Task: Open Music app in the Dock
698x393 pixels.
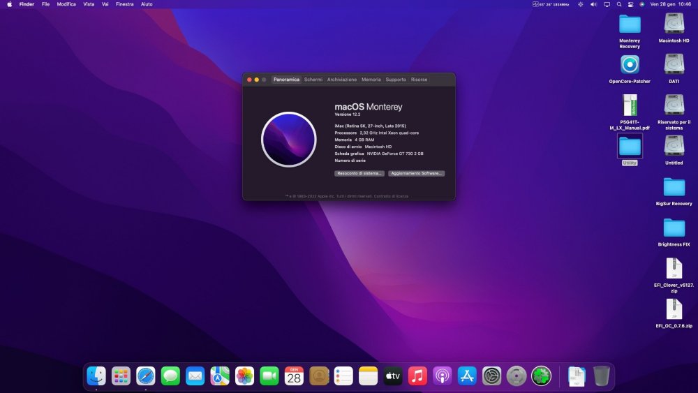Action: coord(417,376)
